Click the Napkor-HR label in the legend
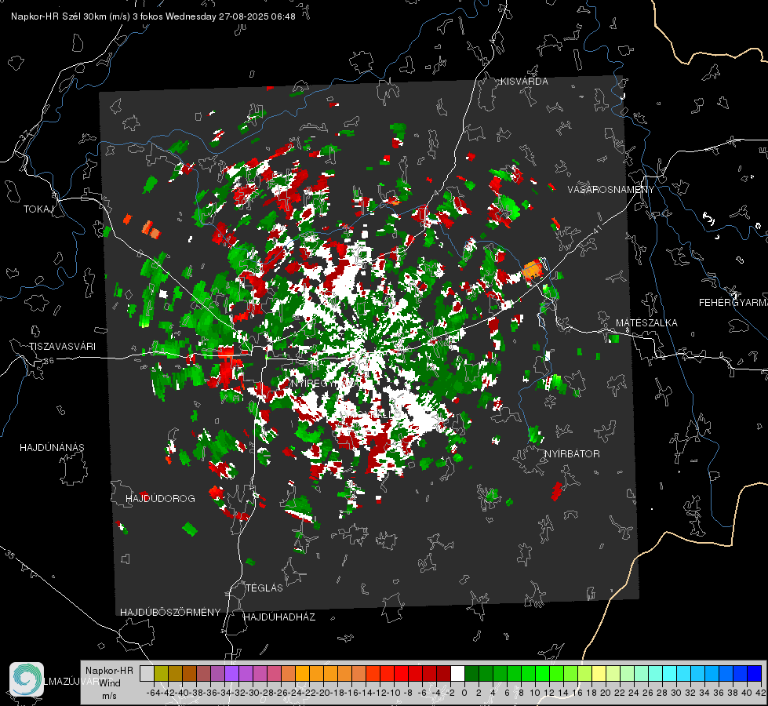 109,670
